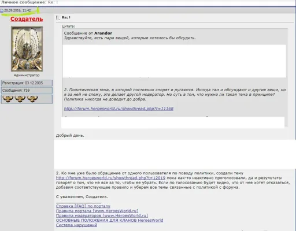Click the Администратор label under avatar
This screenshot has width=296, height=231.
(27, 75)
